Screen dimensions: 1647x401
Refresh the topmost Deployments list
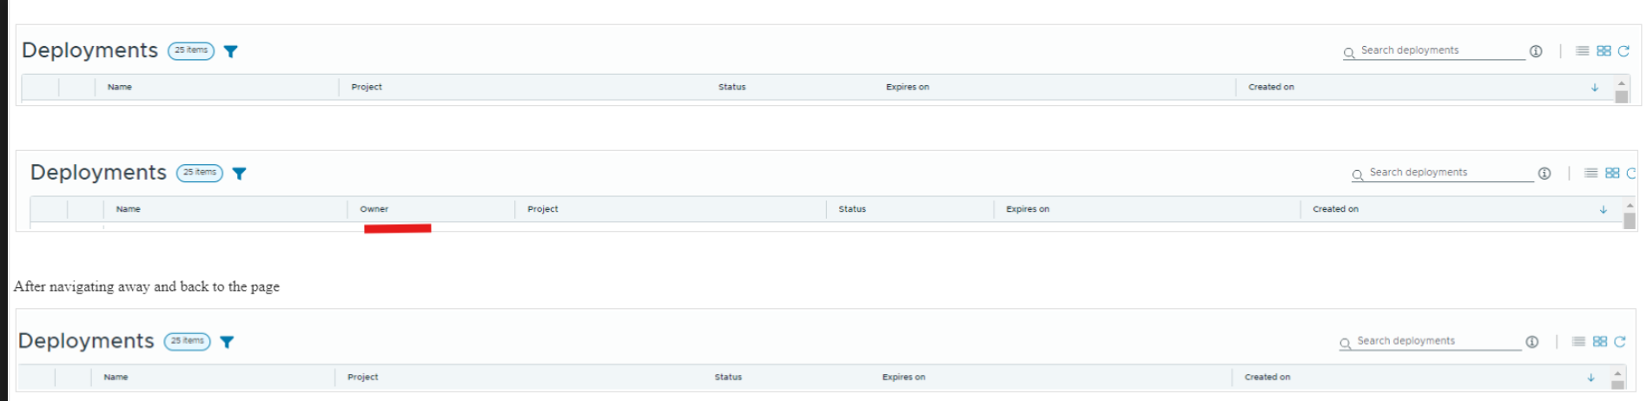(1624, 51)
